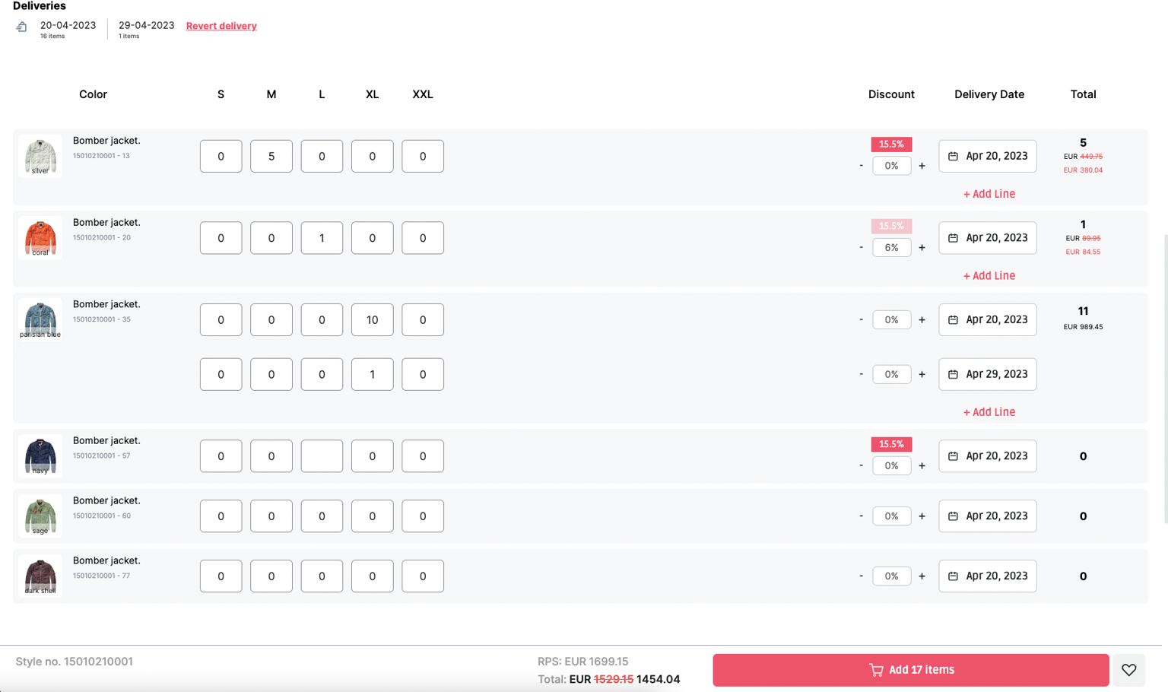1168x692 pixels.
Task: Select the 20-04-2023 delivery tab
Action: click(68, 29)
